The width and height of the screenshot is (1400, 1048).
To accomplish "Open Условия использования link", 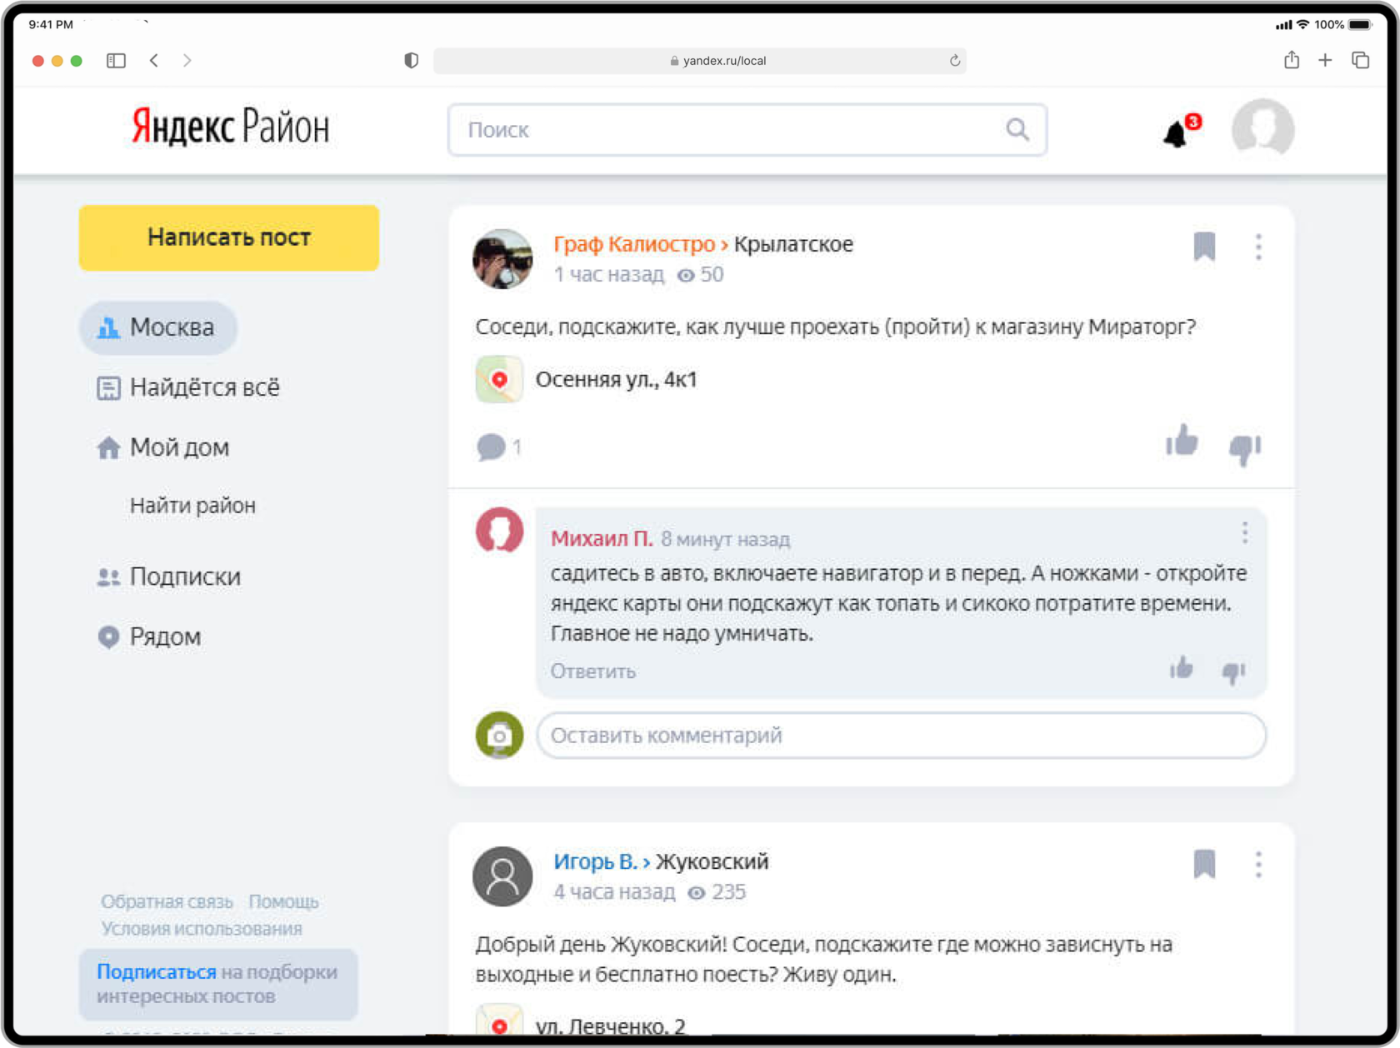I will coord(202,928).
